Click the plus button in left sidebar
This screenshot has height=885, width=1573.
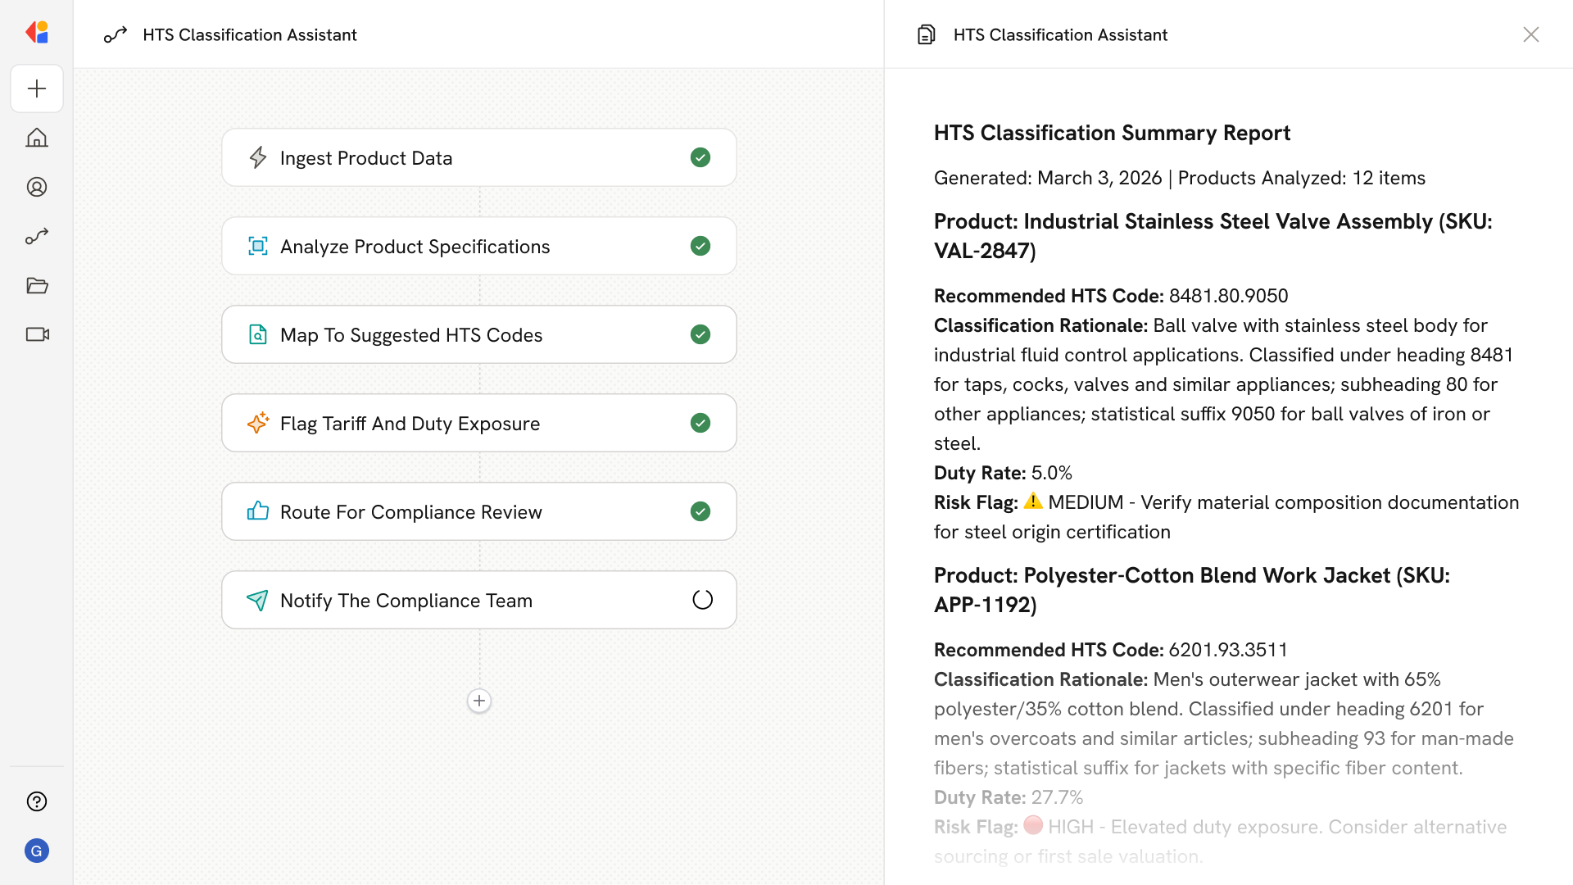pos(37,88)
